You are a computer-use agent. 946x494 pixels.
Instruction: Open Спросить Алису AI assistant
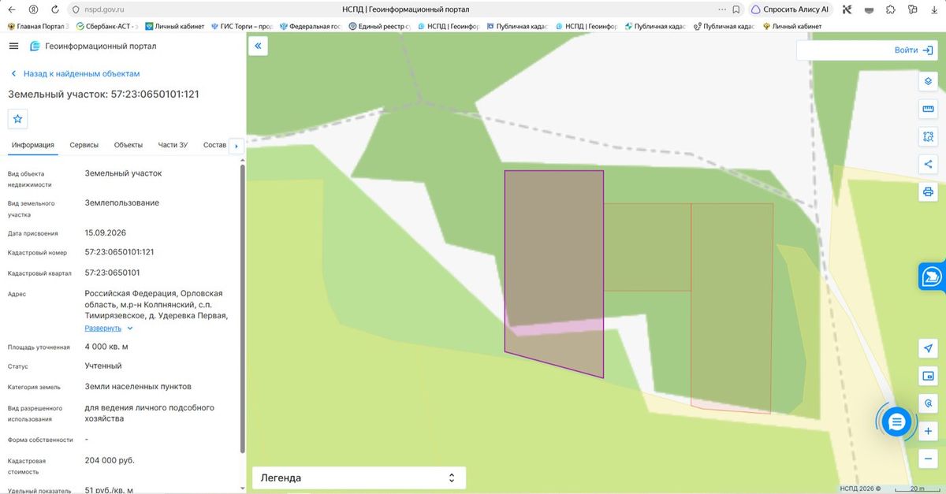click(x=790, y=9)
